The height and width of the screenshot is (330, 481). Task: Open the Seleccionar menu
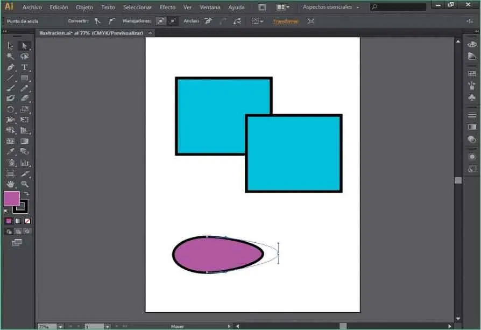tap(137, 7)
